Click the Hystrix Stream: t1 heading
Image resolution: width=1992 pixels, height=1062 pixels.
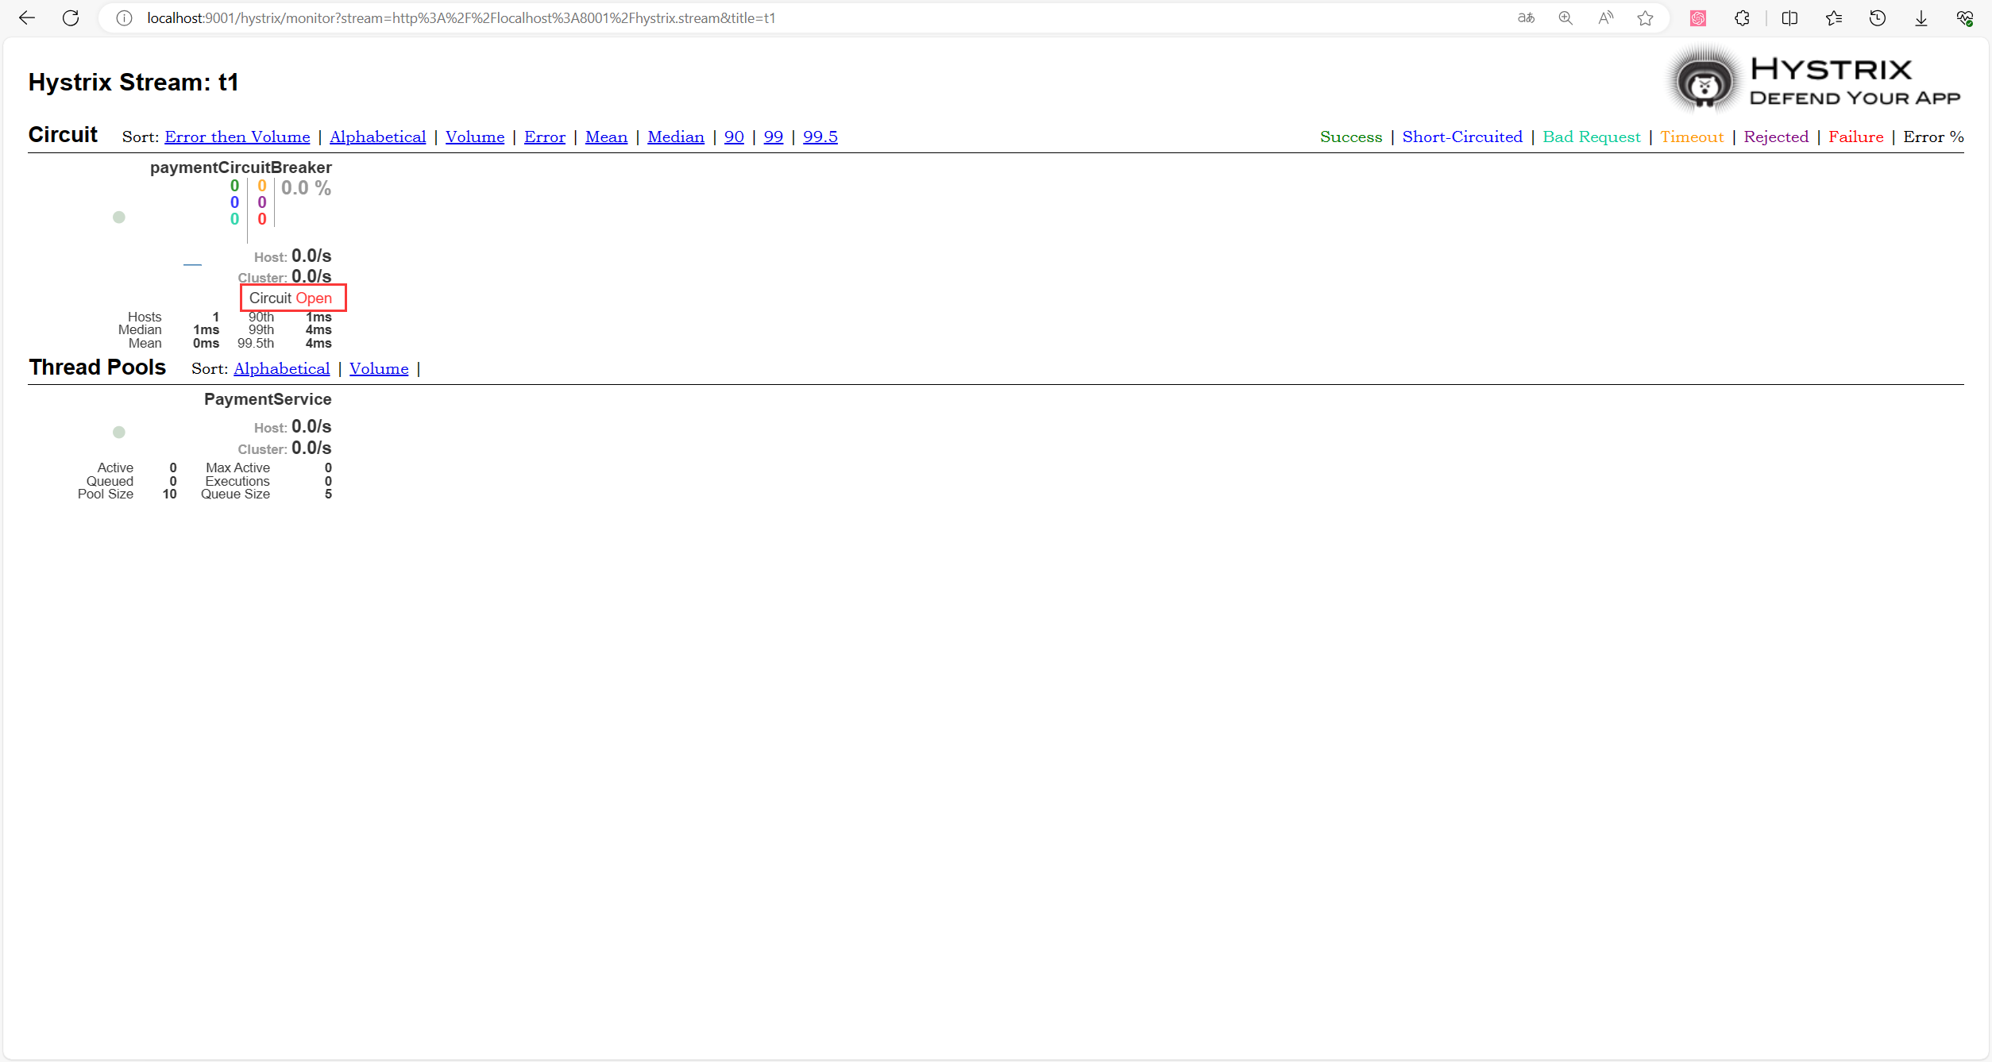(133, 82)
